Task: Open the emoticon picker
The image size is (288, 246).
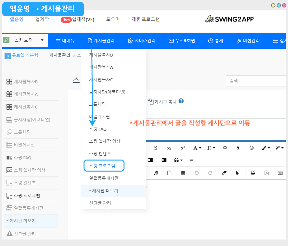Action: pos(252,148)
